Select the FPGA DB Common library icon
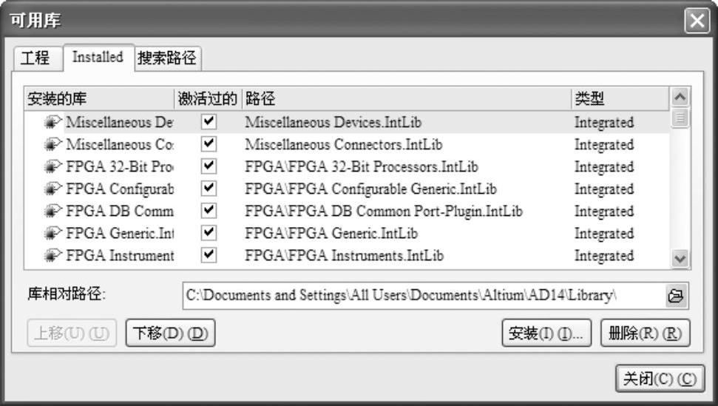 54,211
